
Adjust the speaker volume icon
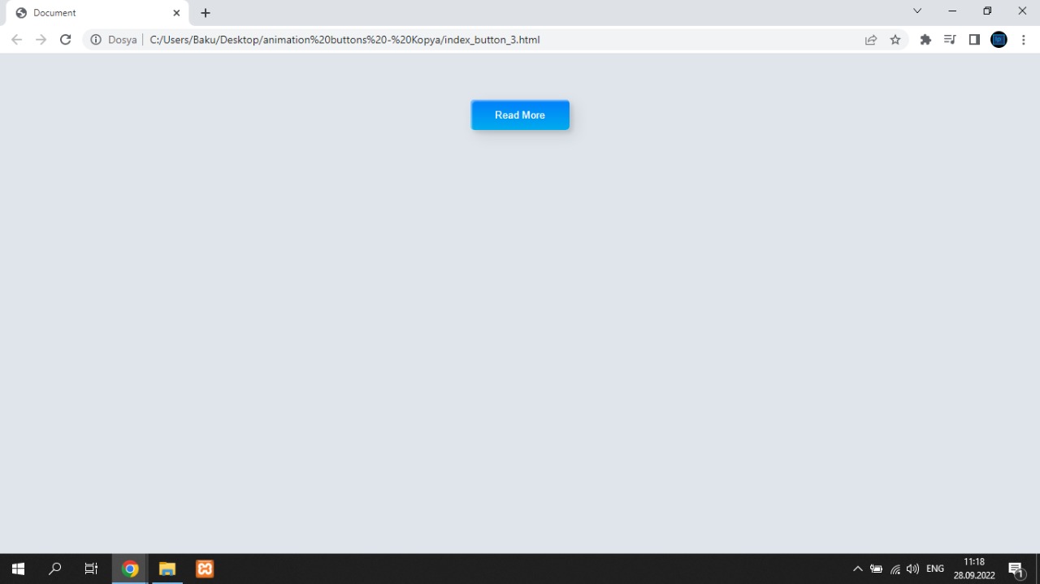tap(912, 569)
